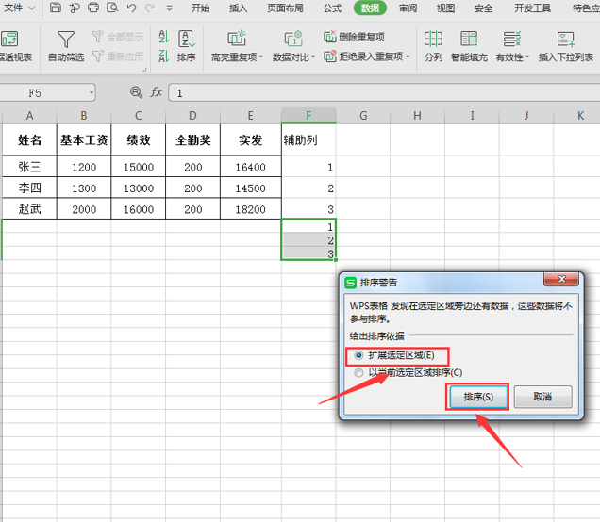Expand 数据对比 dropdown arrow
This screenshot has height=522, width=600.
(313, 57)
